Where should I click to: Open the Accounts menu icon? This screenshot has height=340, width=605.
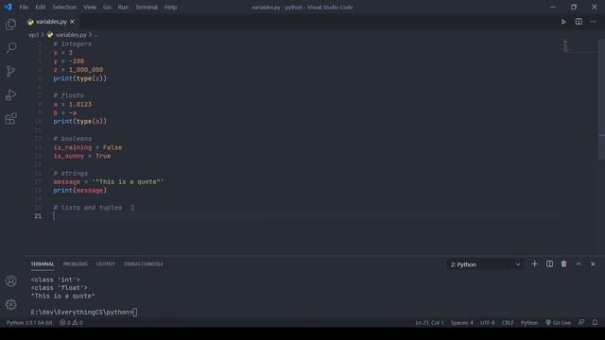tap(10, 281)
